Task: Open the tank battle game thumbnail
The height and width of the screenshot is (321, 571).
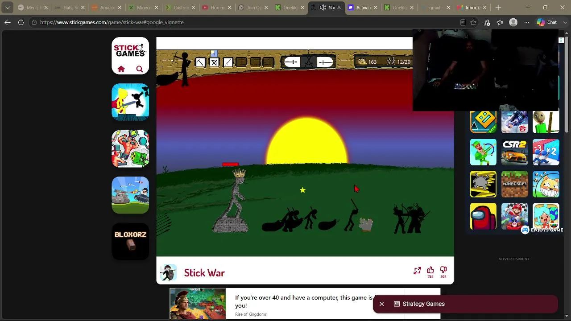Action: coord(130,195)
